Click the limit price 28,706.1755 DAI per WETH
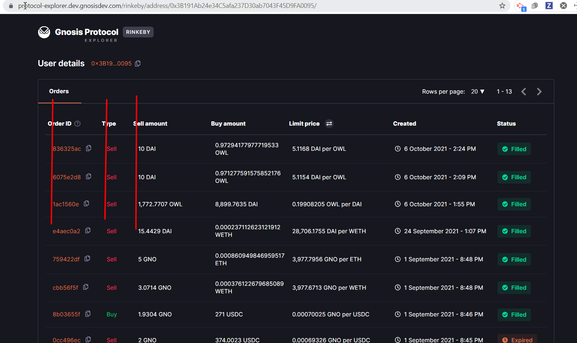 [x=329, y=231]
